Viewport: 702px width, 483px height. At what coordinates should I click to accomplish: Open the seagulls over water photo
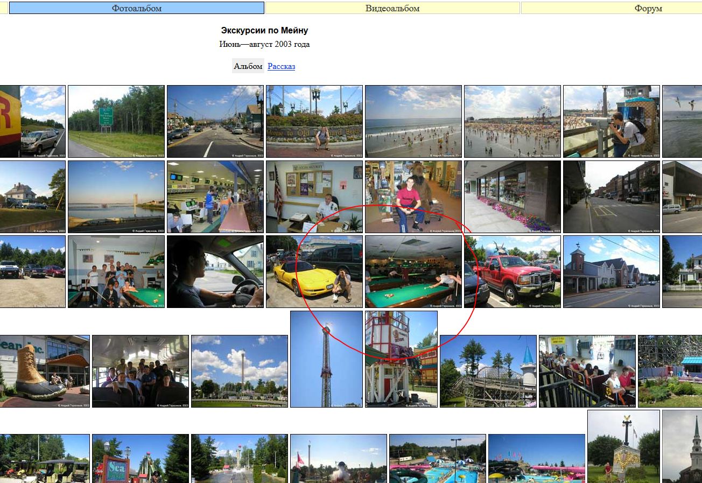(682, 121)
